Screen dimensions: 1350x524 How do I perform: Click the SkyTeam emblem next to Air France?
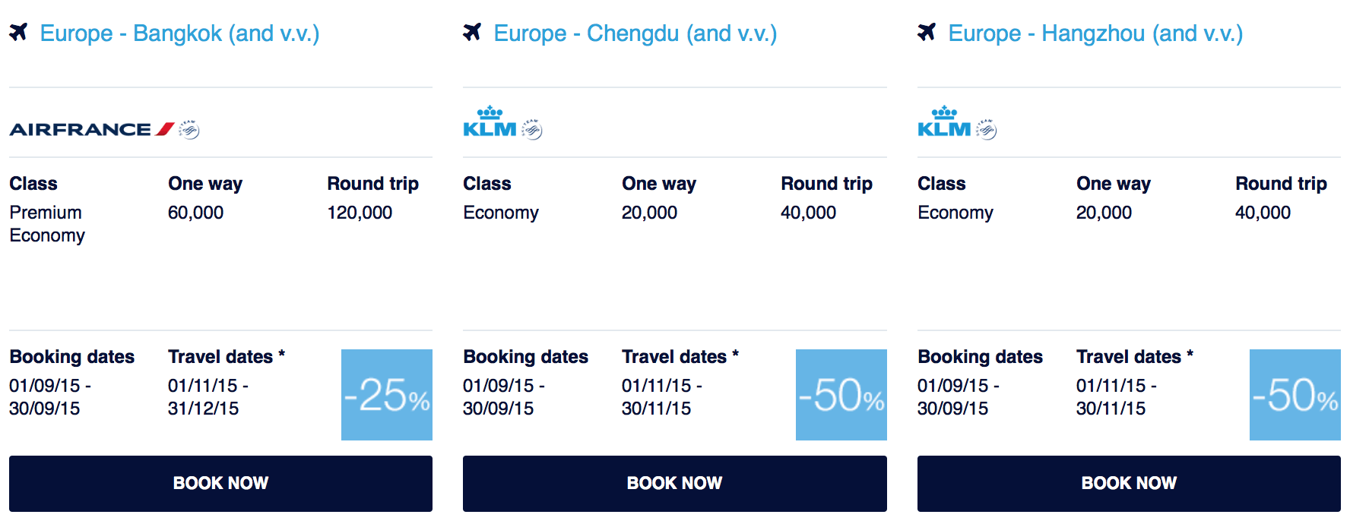pos(189,130)
